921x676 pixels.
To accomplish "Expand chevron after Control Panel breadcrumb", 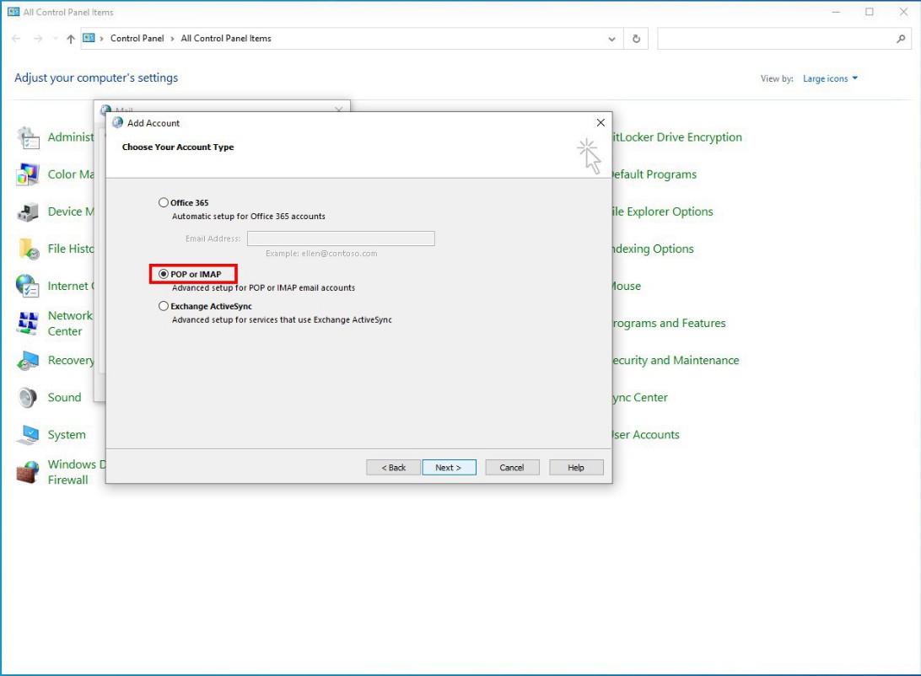I will coord(172,39).
